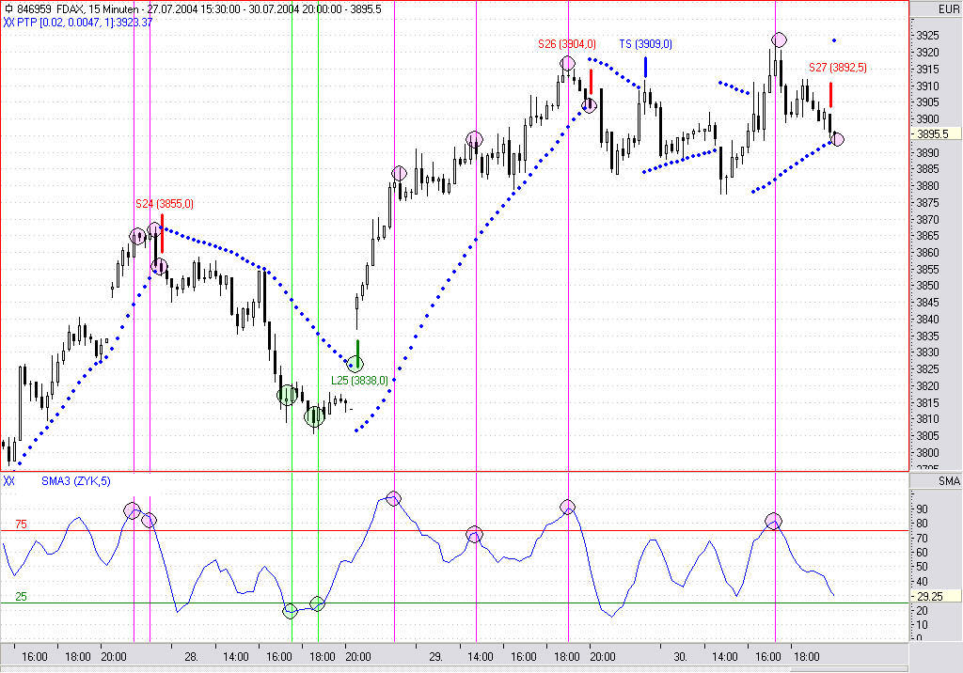Click price axis value 3880

click(927, 185)
